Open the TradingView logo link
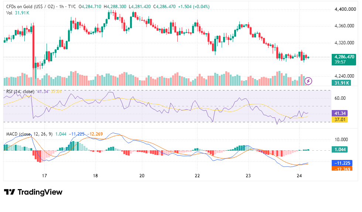The height and width of the screenshot is (212, 362). 33,192
